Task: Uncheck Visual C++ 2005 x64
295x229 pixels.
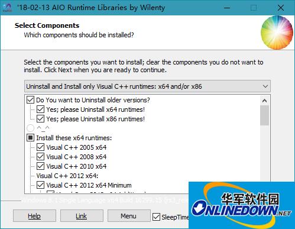Action: tap(40, 147)
